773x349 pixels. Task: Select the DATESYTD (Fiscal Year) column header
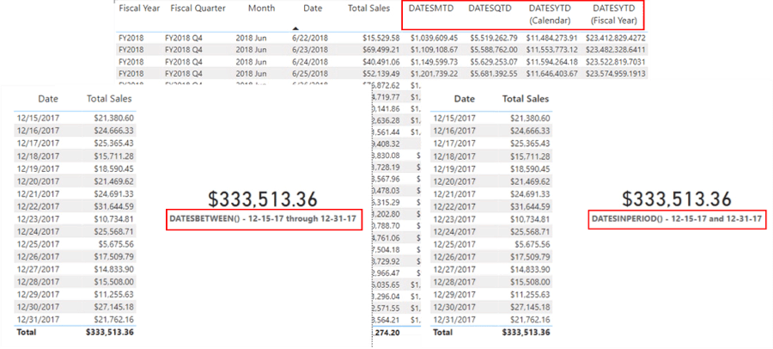tap(614, 15)
